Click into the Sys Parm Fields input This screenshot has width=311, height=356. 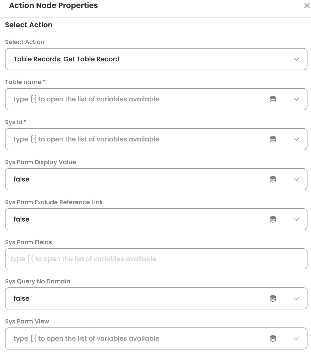tap(156, 259)
